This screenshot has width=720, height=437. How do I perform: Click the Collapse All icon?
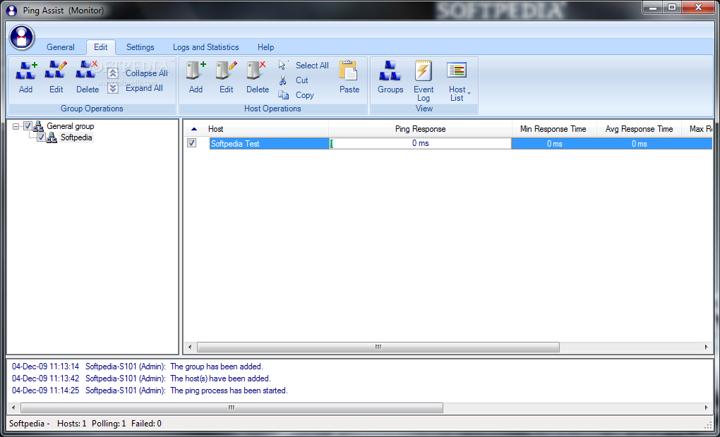[x=113, y=73]
